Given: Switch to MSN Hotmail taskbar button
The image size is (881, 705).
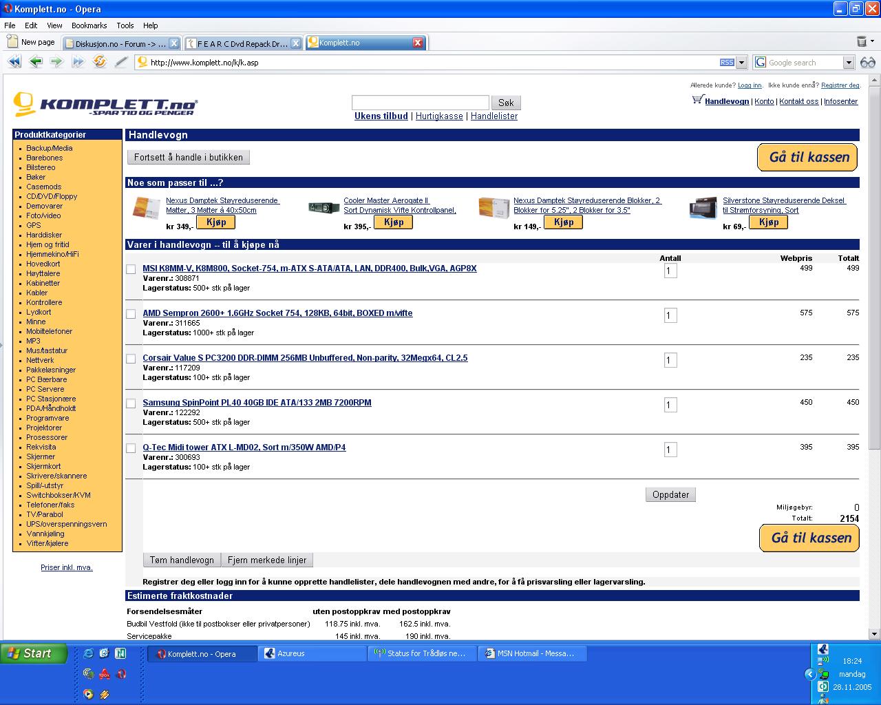Looking at the screenshot, I should pyautogui.click(x=533, y=653).
